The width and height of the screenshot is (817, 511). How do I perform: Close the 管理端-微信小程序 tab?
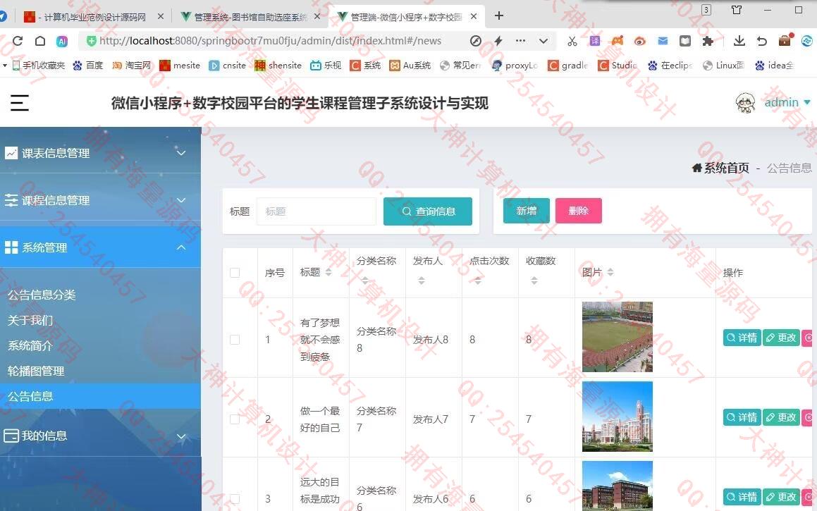coord(474,17)
